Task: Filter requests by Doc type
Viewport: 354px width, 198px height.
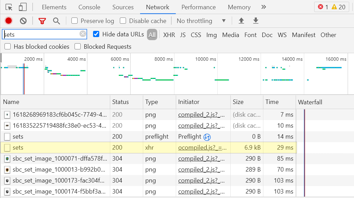Action: click(267, 35)
